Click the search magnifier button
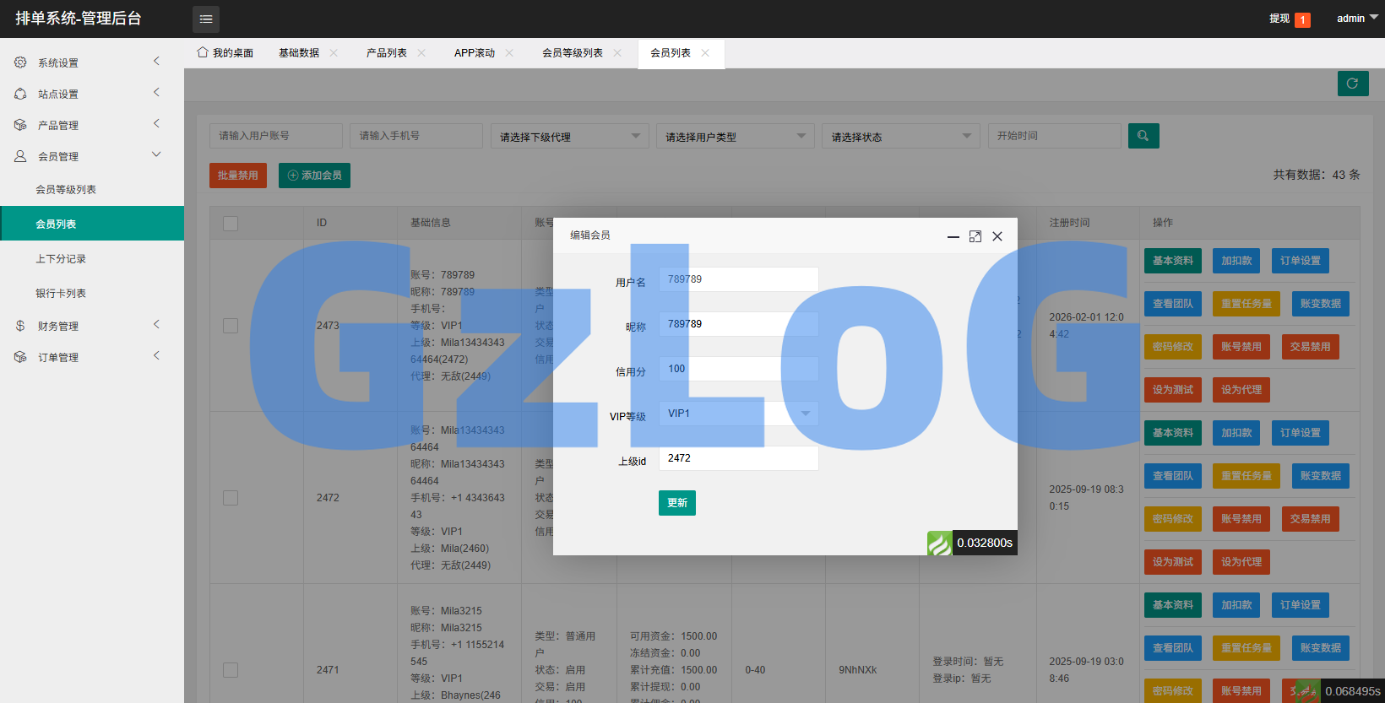1385x703 pixels. pos(1143,136)
